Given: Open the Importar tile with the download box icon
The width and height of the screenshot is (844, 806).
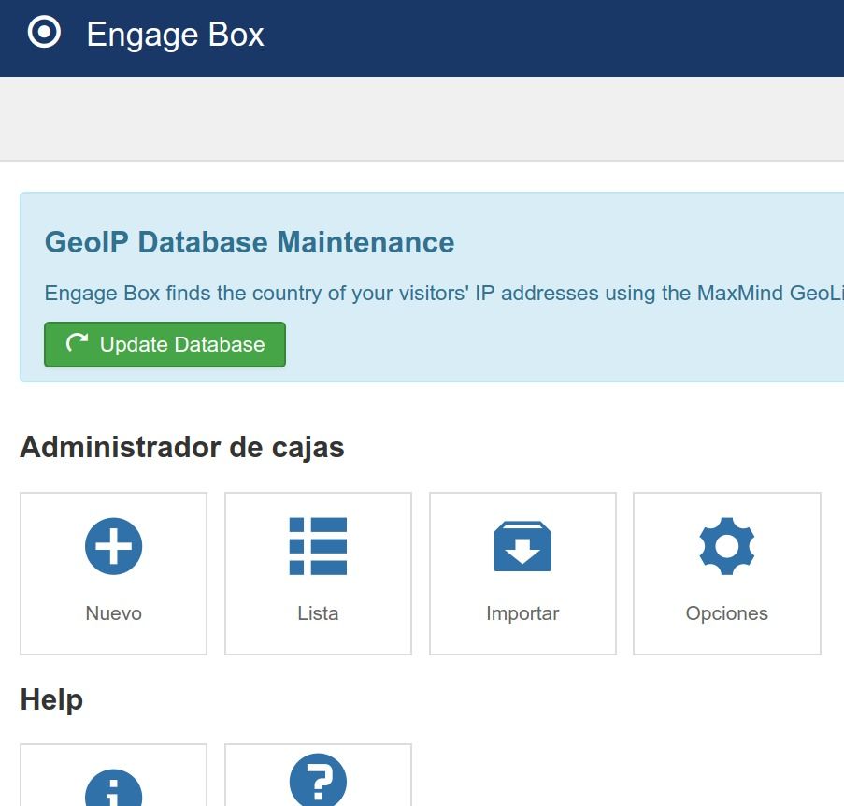Looking at the screenshot, I should 522,573.
